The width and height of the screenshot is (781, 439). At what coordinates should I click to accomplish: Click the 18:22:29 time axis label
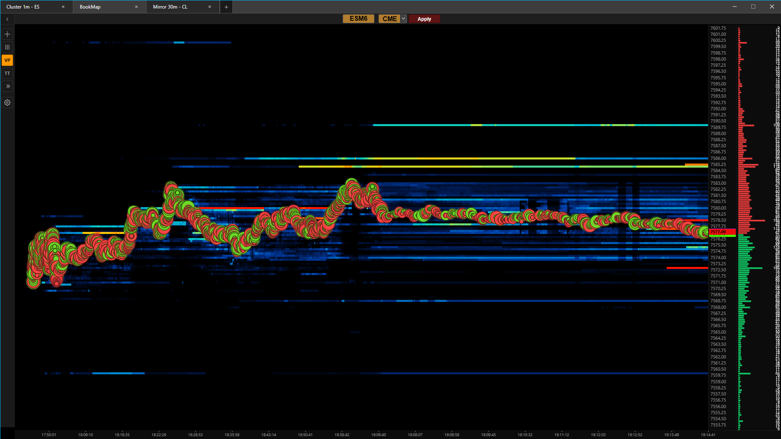pos(159,435)
